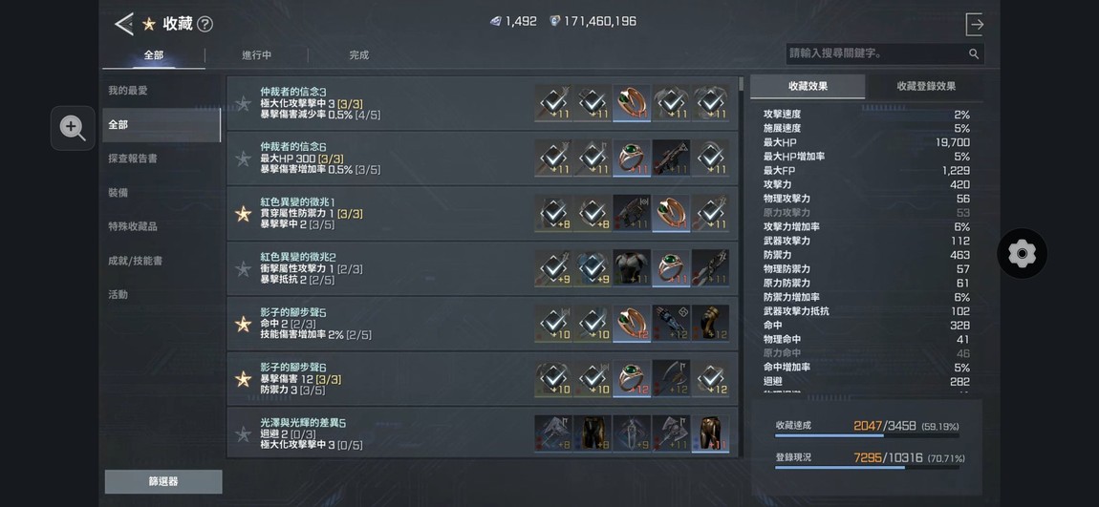Select the ring item in 仲裁者的信念3 row
The image size is (1099, 507).
pos(632,103)
